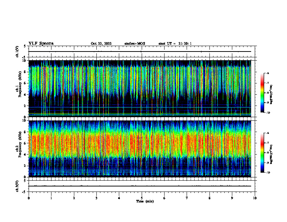287x222 pixels.
Task: Click the '6' kHz tick of ch.1 panel
Action: click(x=25, y=83)
